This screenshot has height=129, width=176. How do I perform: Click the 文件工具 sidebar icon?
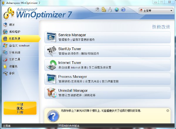pyautogui.click(x=5, y=59)
